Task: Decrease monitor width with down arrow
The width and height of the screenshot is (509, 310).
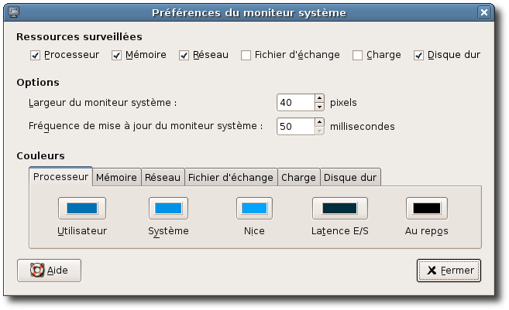Action: (x=319, y=106)
